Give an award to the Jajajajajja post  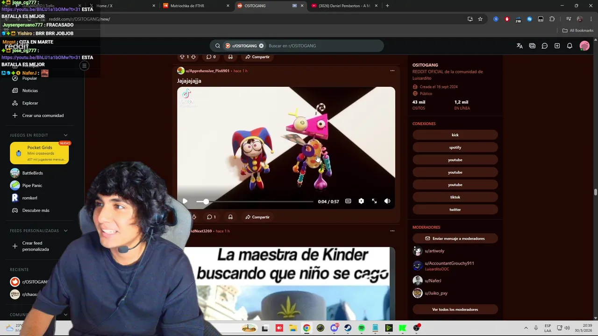coord(230,217)
